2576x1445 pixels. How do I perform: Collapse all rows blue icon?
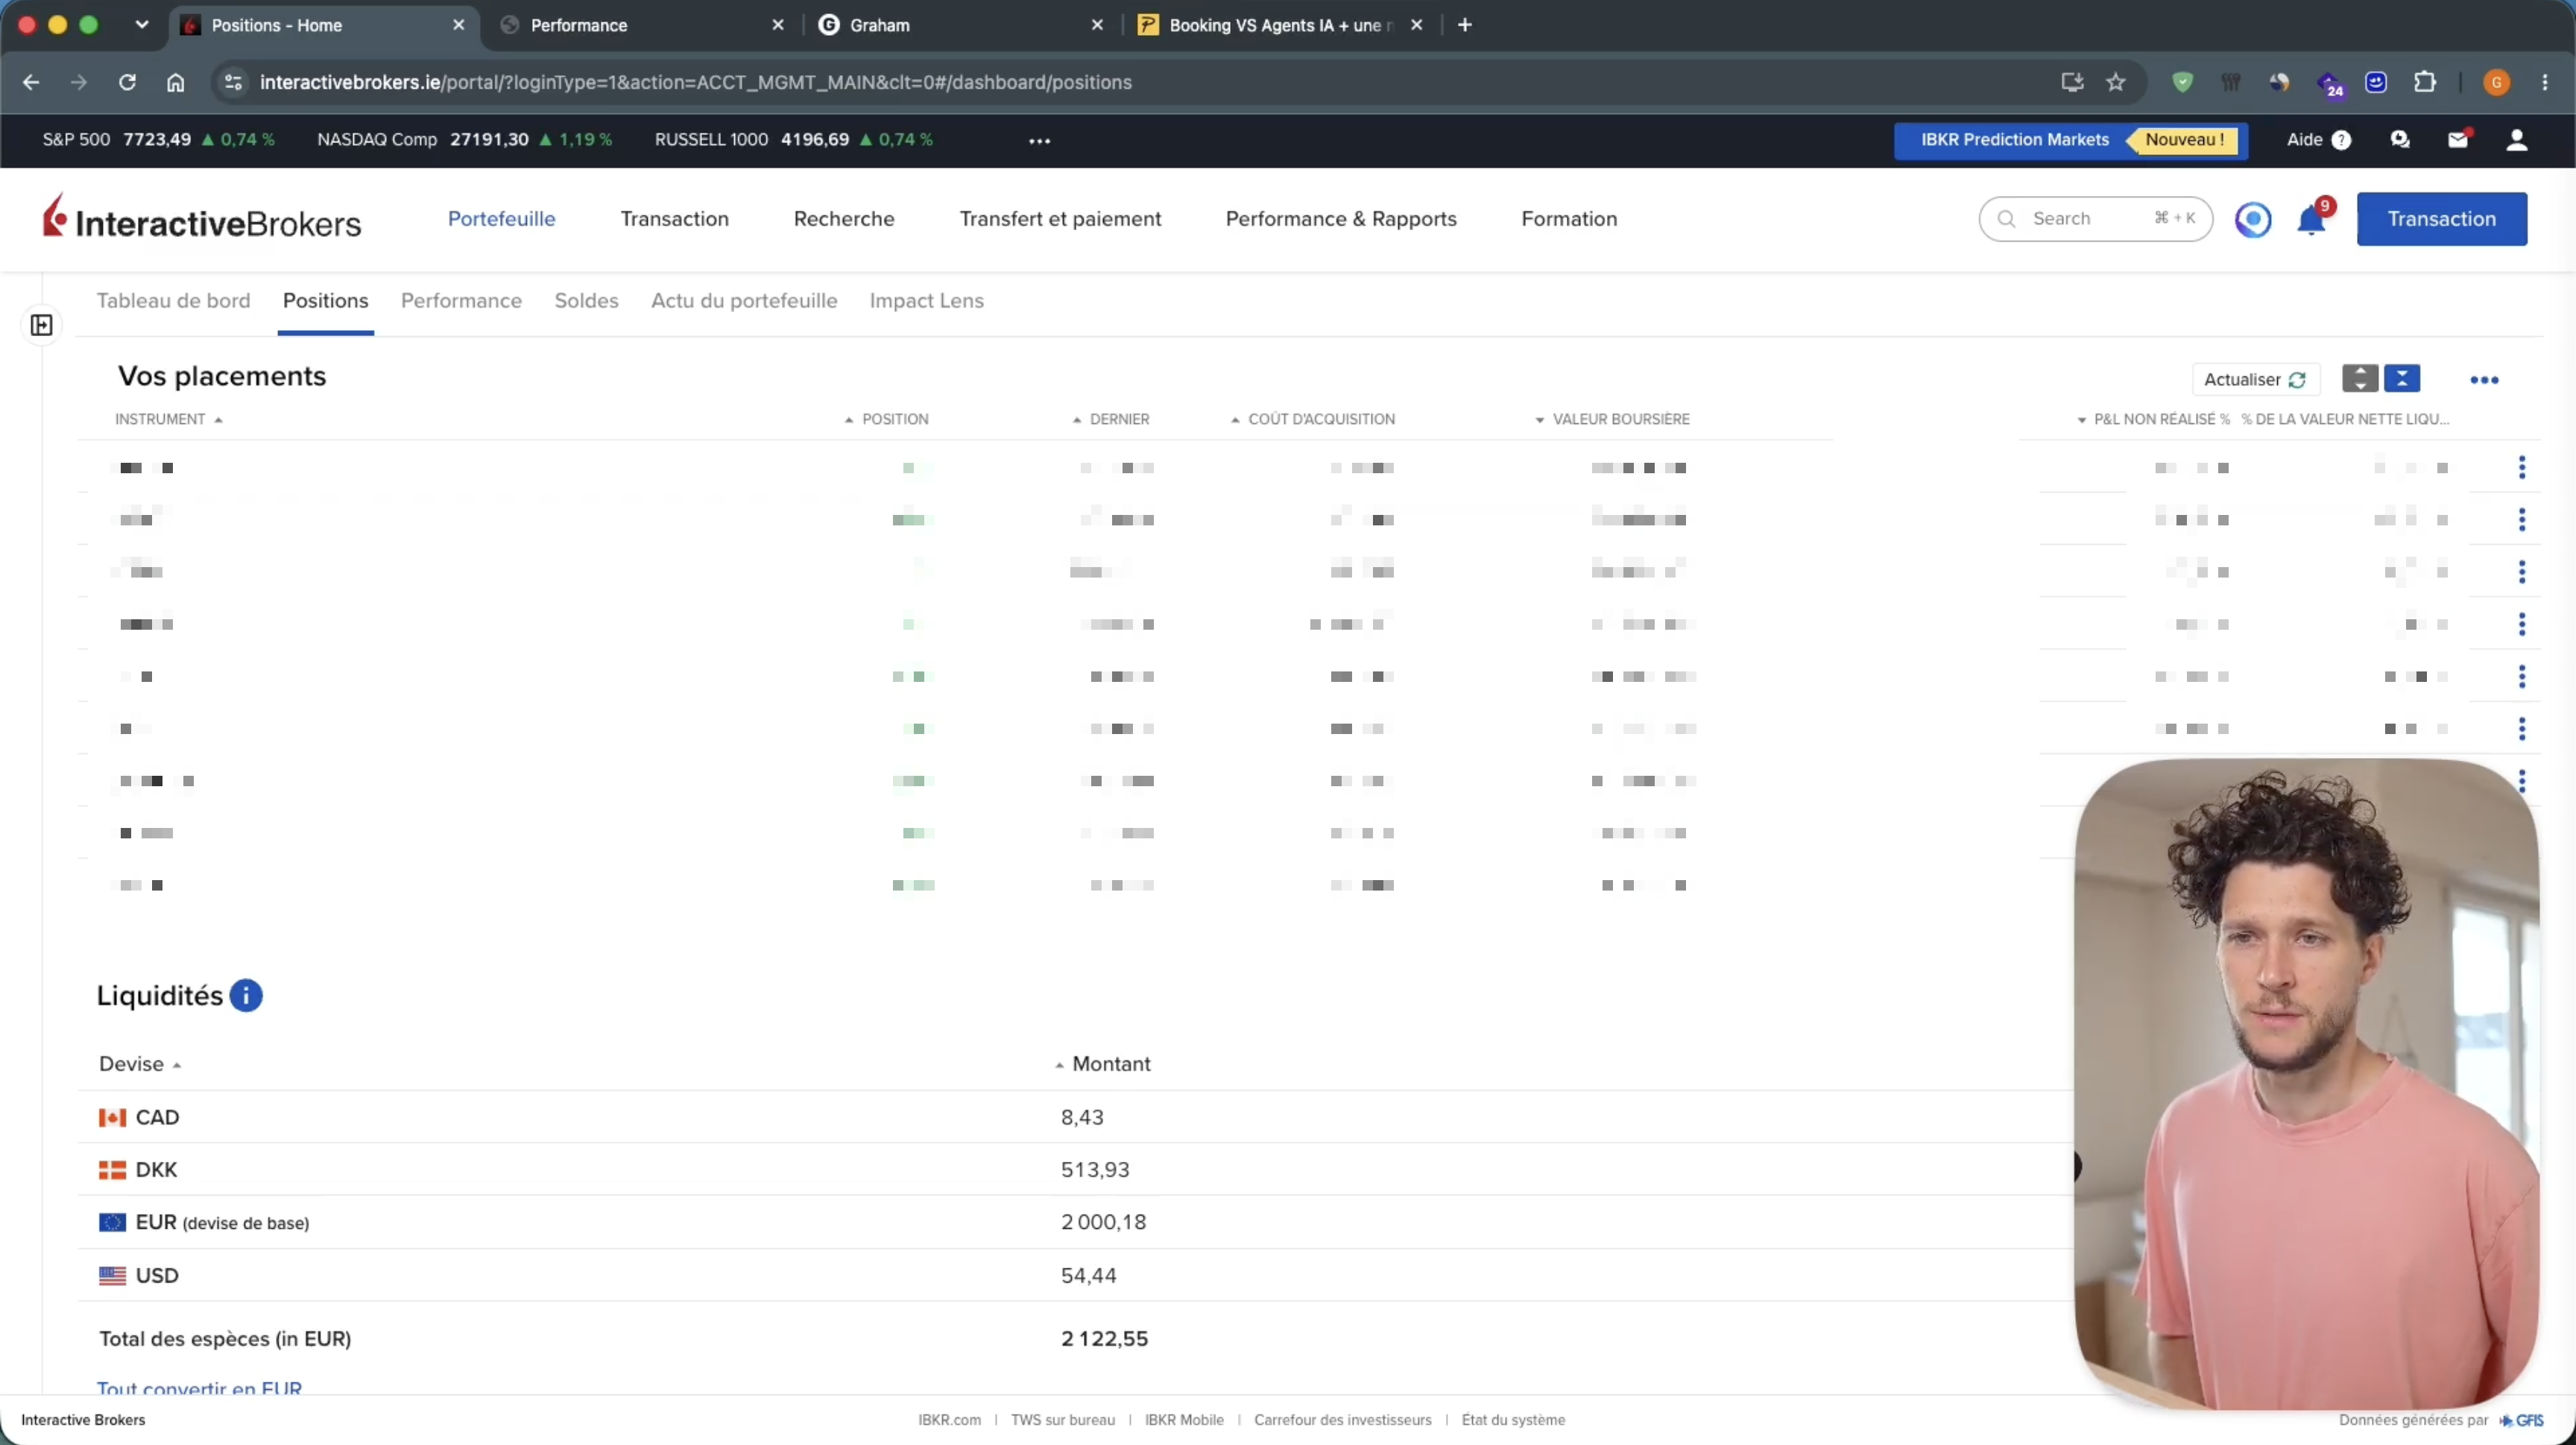click(x=2402, y=379)
